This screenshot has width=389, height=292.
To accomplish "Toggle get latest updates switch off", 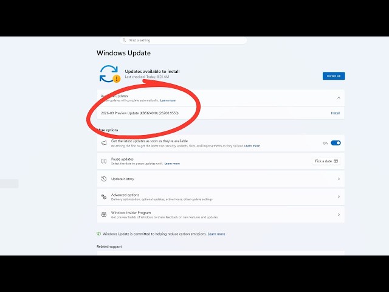I will pyautogui.click(x=336, y=143).
